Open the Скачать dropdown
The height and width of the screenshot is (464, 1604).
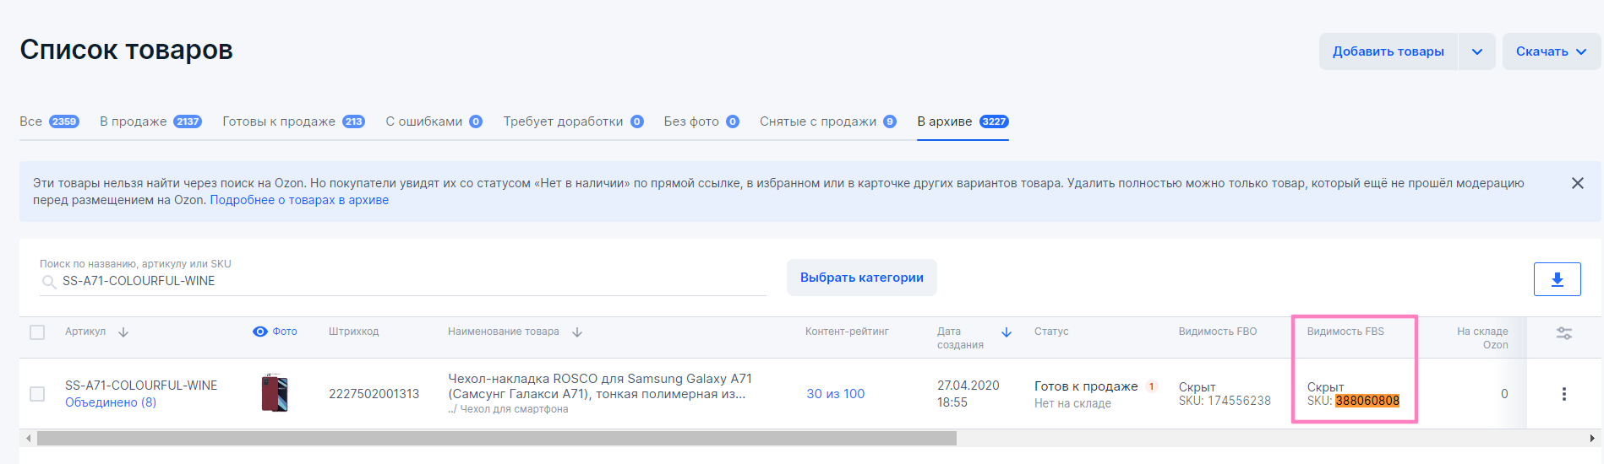1551,51
